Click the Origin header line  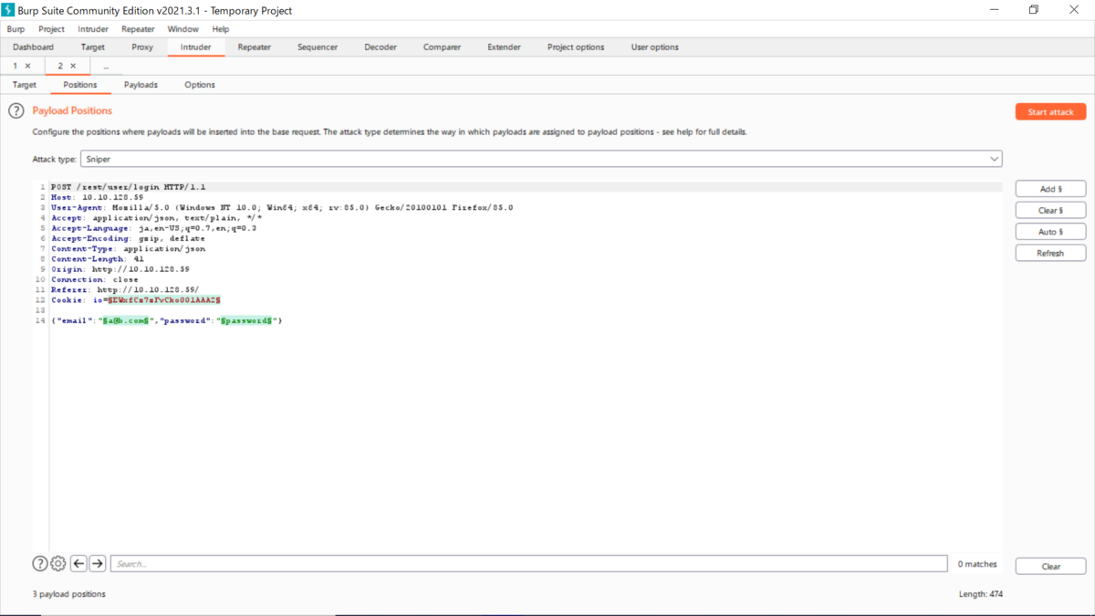point(120,269)
